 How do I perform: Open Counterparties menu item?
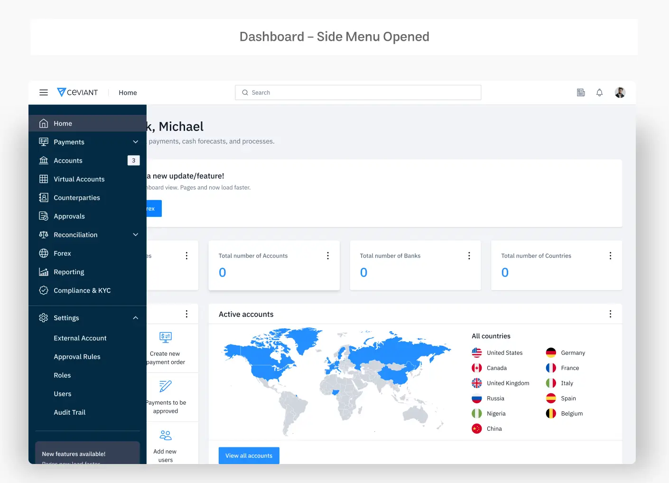(87, 197)
